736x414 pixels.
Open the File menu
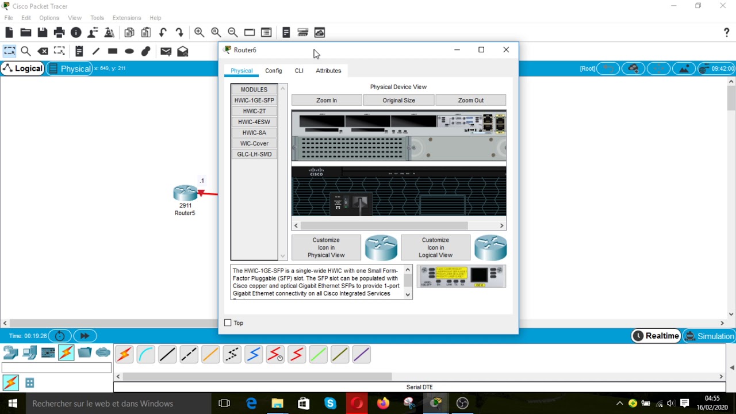pyautogui.click(x=9, y=18)
